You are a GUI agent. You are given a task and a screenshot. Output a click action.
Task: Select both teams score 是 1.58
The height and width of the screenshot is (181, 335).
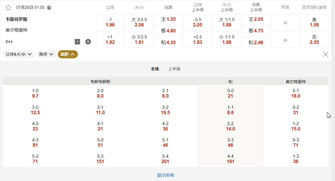(x=314, y=22)
